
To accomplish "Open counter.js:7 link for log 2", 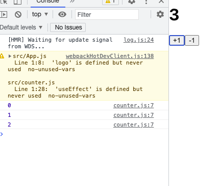I will click(134, 125).
